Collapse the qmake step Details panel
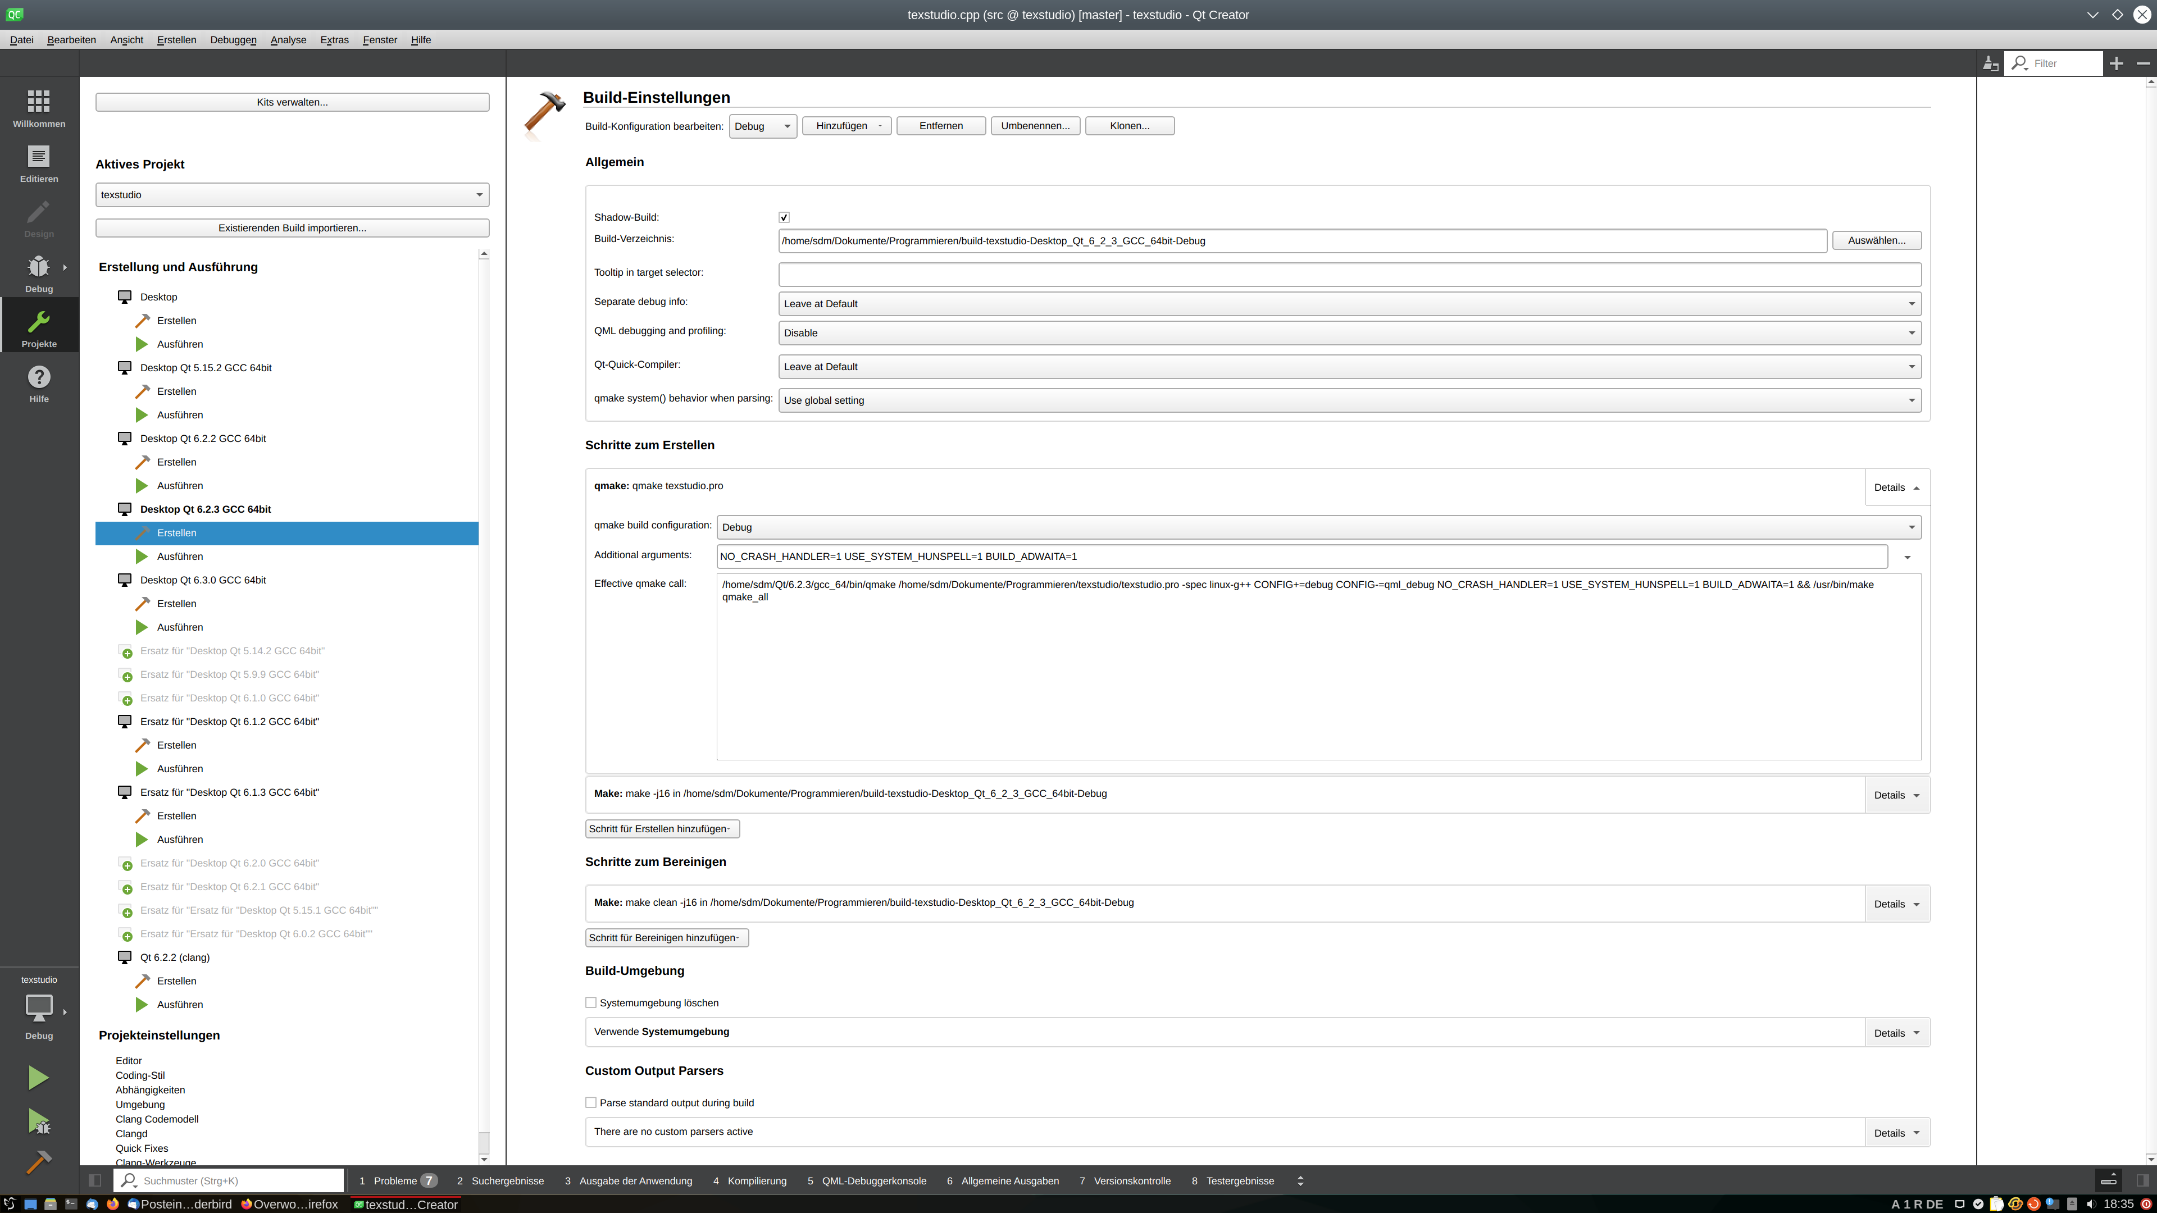The height and width of the screenshot is (1213, 2157). click(1896, 486)
